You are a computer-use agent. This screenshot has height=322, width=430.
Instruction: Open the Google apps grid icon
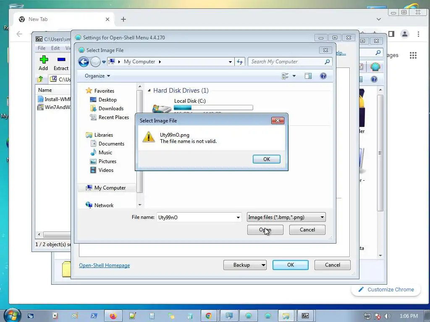click(413, 55)
